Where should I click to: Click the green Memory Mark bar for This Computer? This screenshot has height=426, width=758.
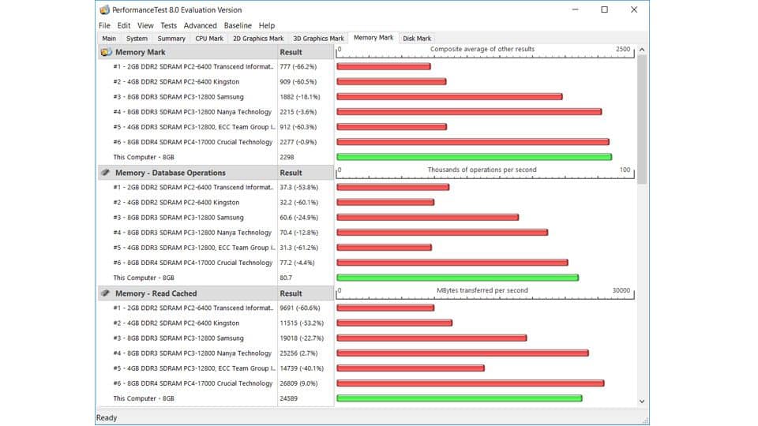pos(475,157)
